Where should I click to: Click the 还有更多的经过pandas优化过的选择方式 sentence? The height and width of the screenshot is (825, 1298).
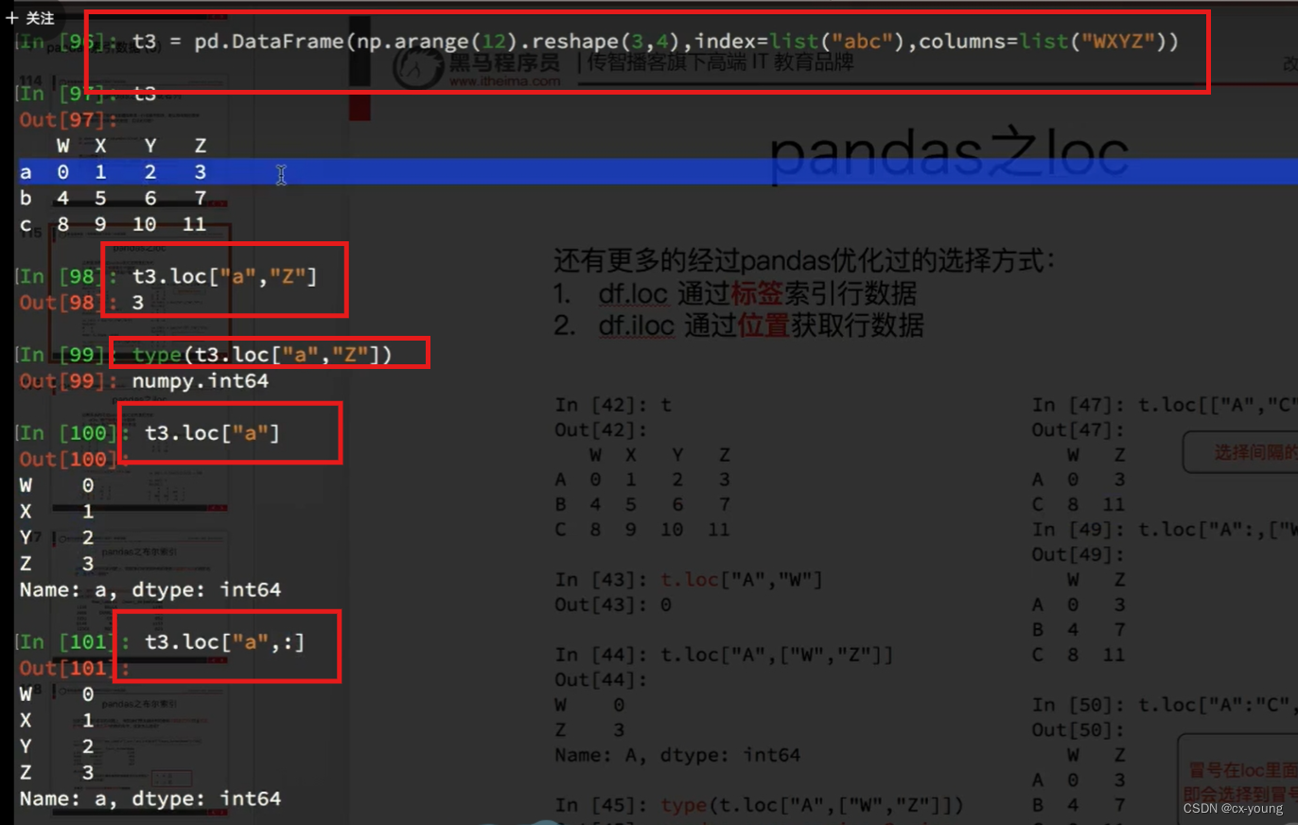803,261
